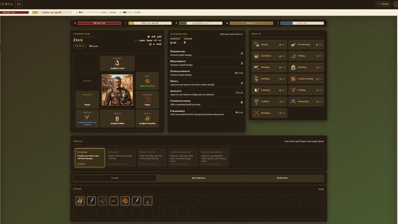This screenshot has height=224, width=398.
Task: Select the Mining skill pickaxe icon
Action: pos(256,44)
